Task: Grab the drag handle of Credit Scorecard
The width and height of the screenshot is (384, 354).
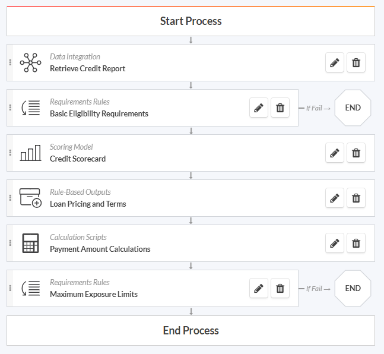Action: tap(10, 153)
